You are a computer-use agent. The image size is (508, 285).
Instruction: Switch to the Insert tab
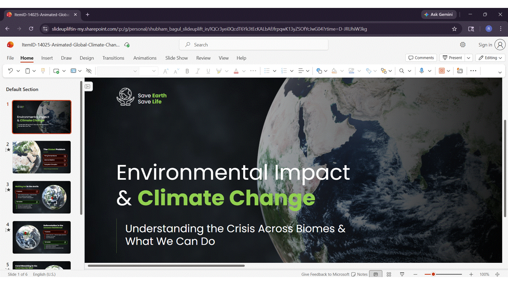pyautogui.click(x=47, y=58)
